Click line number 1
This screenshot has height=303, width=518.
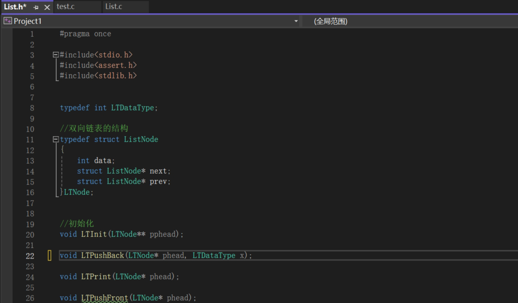[32, 34]
